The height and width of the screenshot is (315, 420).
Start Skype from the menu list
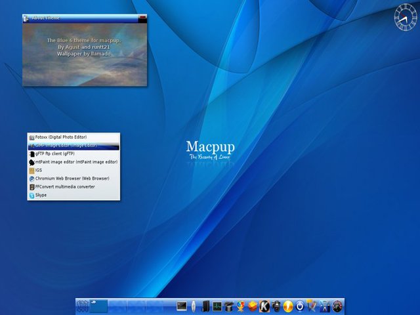tap(73, 196)
